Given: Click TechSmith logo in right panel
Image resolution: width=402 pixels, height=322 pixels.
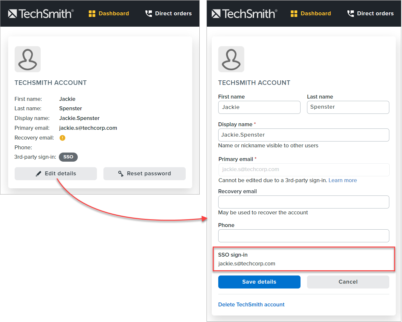Looking at the screenshot, I should point(244,14).
